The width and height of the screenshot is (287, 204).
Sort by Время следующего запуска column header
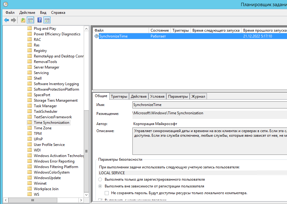pos(216,30)
